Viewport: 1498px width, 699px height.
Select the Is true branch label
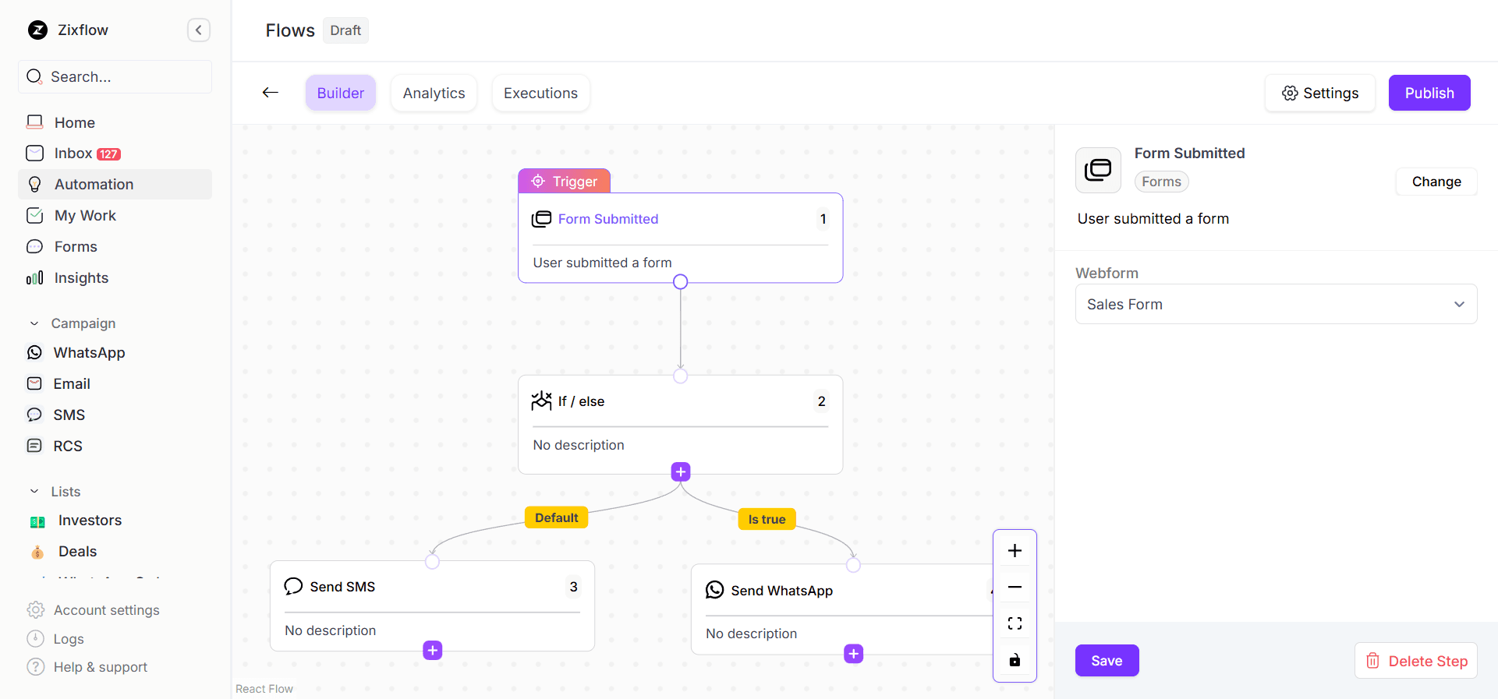coord(767,519)
